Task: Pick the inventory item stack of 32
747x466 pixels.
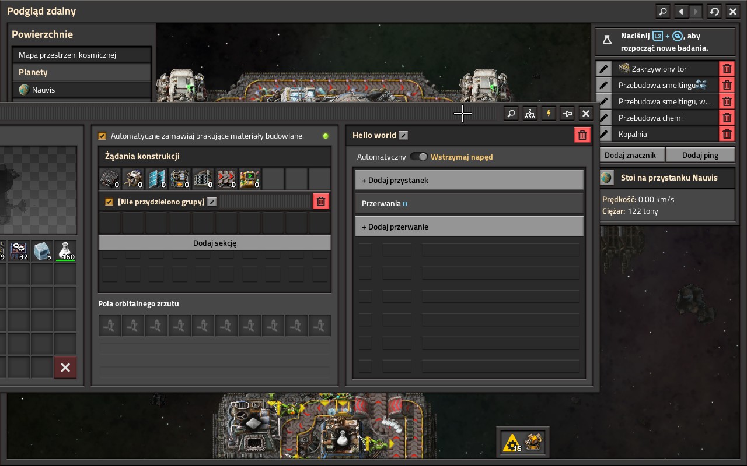Action: 19,251
